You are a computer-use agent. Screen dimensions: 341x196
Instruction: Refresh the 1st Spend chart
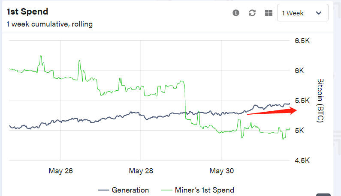252,13
